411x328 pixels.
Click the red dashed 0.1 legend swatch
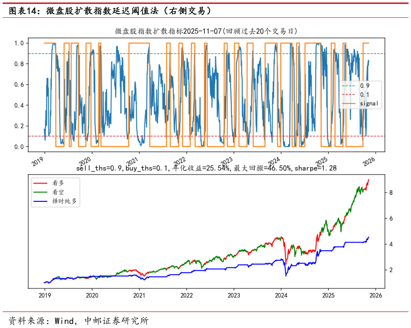pos(352,95)
